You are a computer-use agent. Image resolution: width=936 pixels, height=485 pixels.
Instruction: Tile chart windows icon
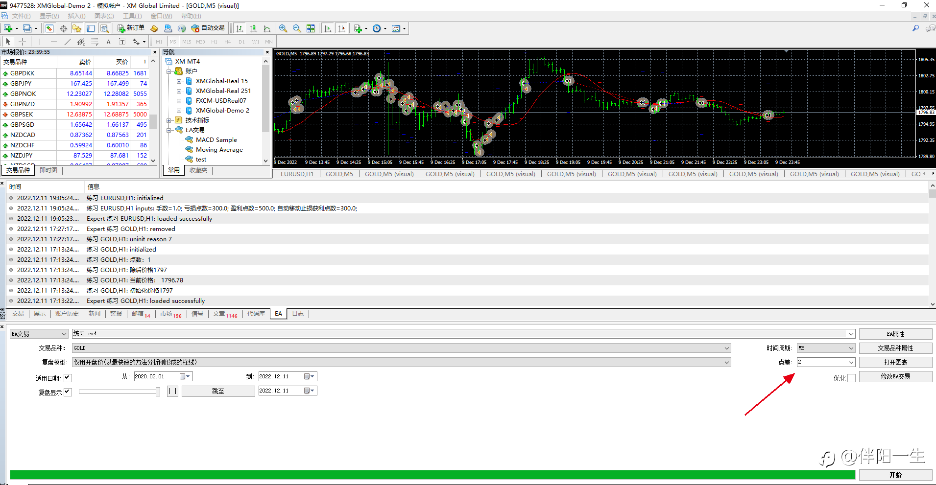click(311, 28)
